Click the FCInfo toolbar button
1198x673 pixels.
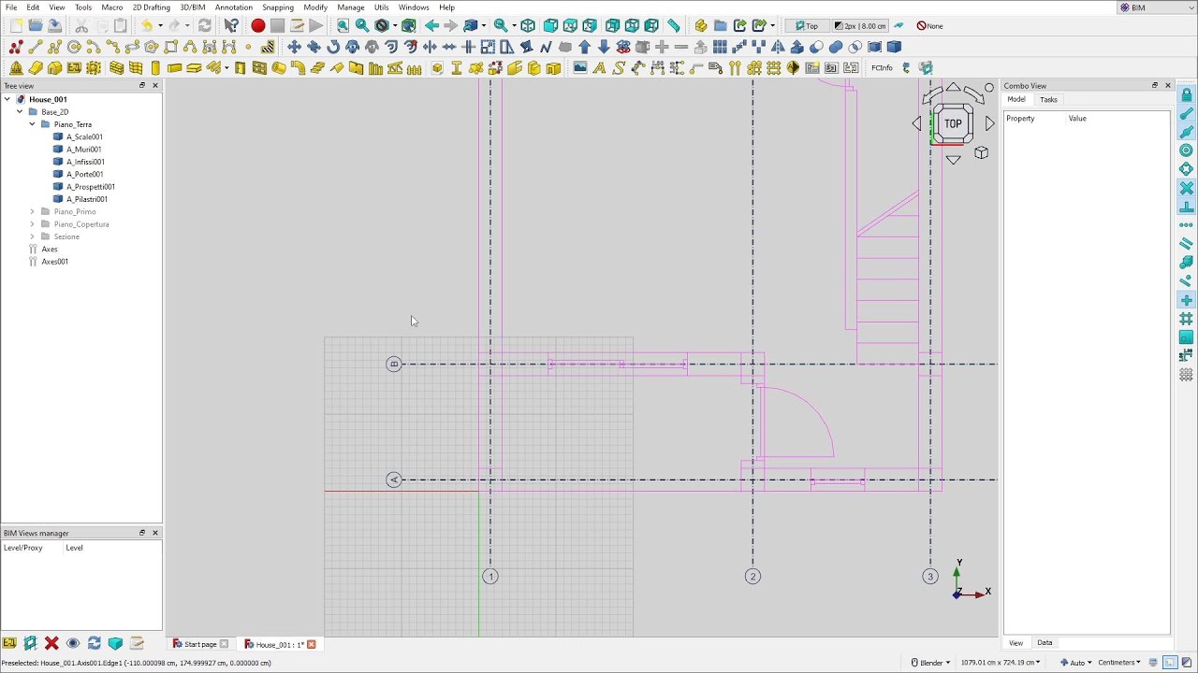click(882, 68)
